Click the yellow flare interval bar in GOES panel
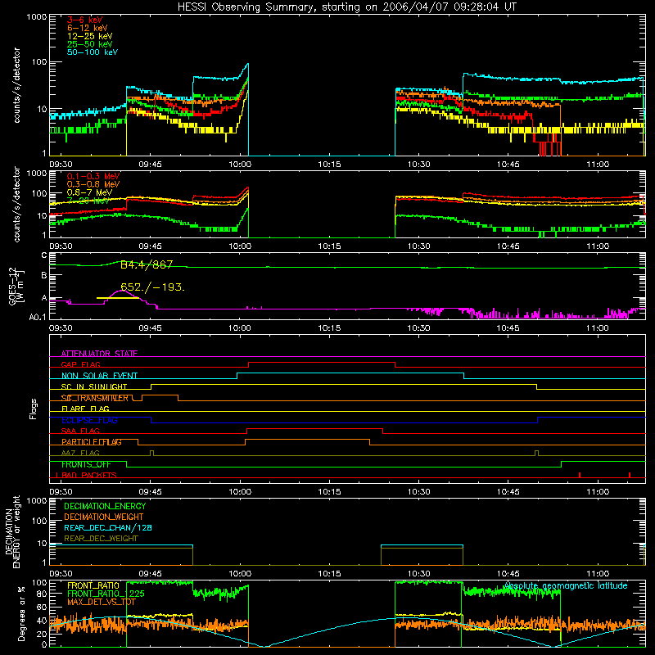Screen dimensions: 655x655 pyautogui.click(x=118, y=298)
